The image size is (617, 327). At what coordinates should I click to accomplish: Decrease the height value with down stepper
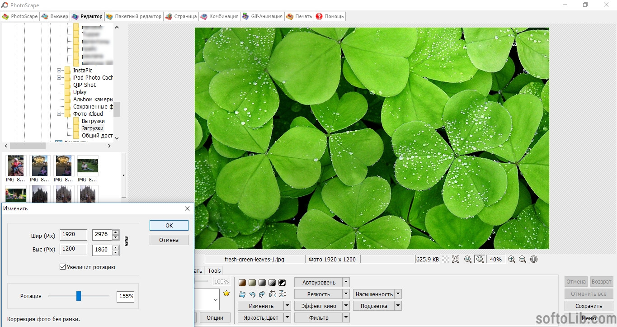pos(116,252)
